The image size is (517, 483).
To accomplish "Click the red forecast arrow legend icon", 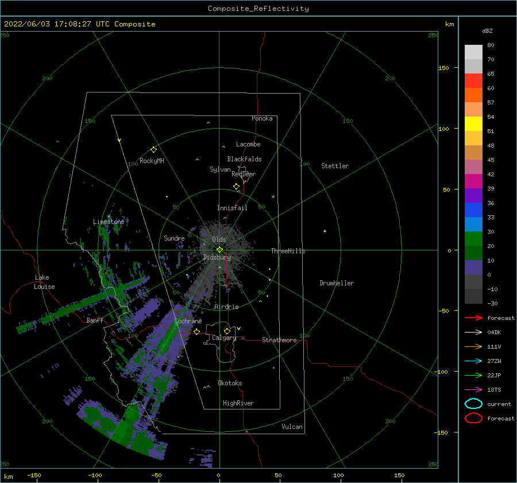I will point(473,318).
